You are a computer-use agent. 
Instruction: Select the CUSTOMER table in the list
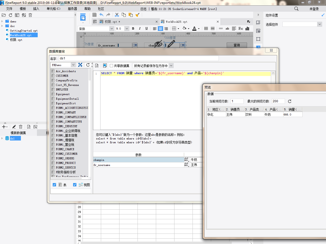[x=62, y=76]
